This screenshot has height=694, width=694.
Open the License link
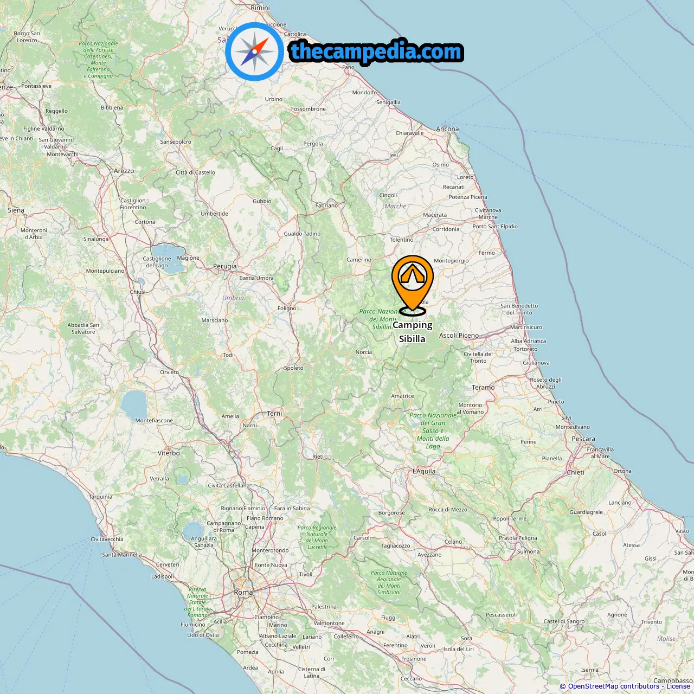point(678,686)
